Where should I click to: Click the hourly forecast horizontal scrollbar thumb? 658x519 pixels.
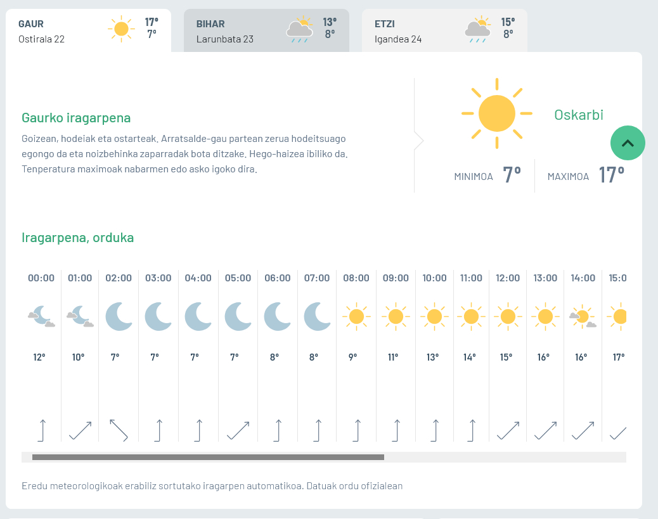click(208, 457)
